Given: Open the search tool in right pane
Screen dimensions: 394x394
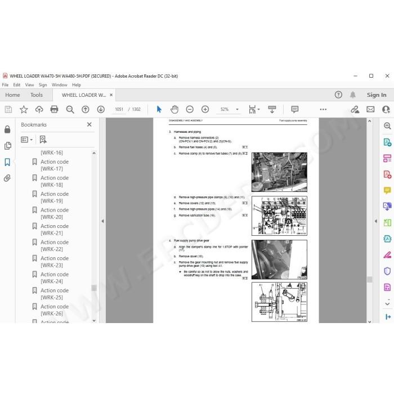Looking at the screenshot, I should coord(387,126).
